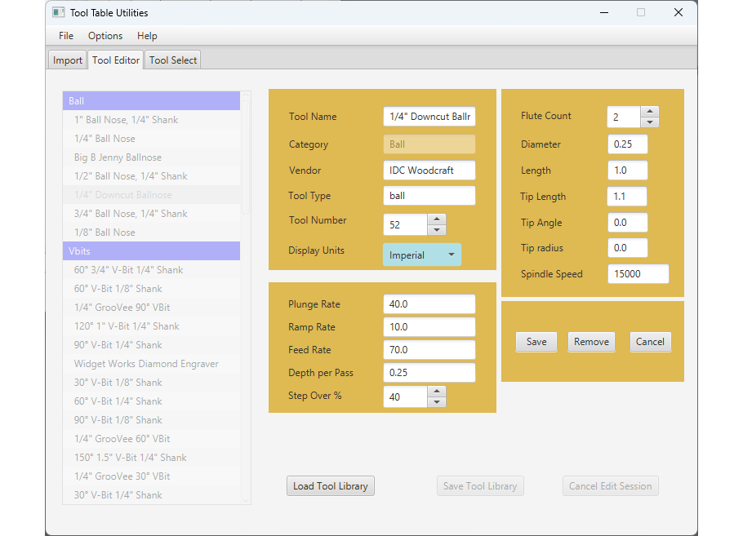743x536 pixels.
Task: Select the Vbits category header
Action: pos(151,251)
